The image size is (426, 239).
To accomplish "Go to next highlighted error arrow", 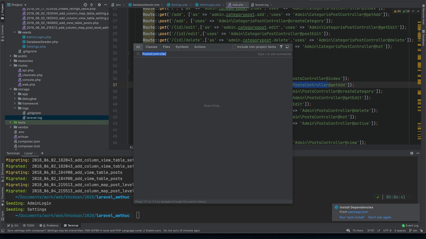I will tap(417, 11).
